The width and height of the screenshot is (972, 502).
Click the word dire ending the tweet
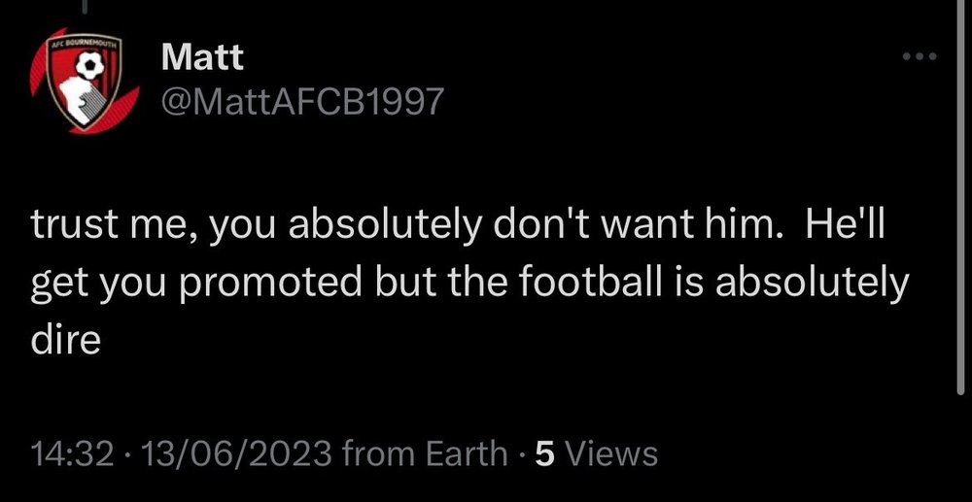coord(65,339)
